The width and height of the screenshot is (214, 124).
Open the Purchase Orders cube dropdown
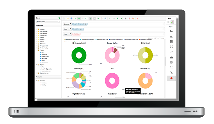coord(48,22)
